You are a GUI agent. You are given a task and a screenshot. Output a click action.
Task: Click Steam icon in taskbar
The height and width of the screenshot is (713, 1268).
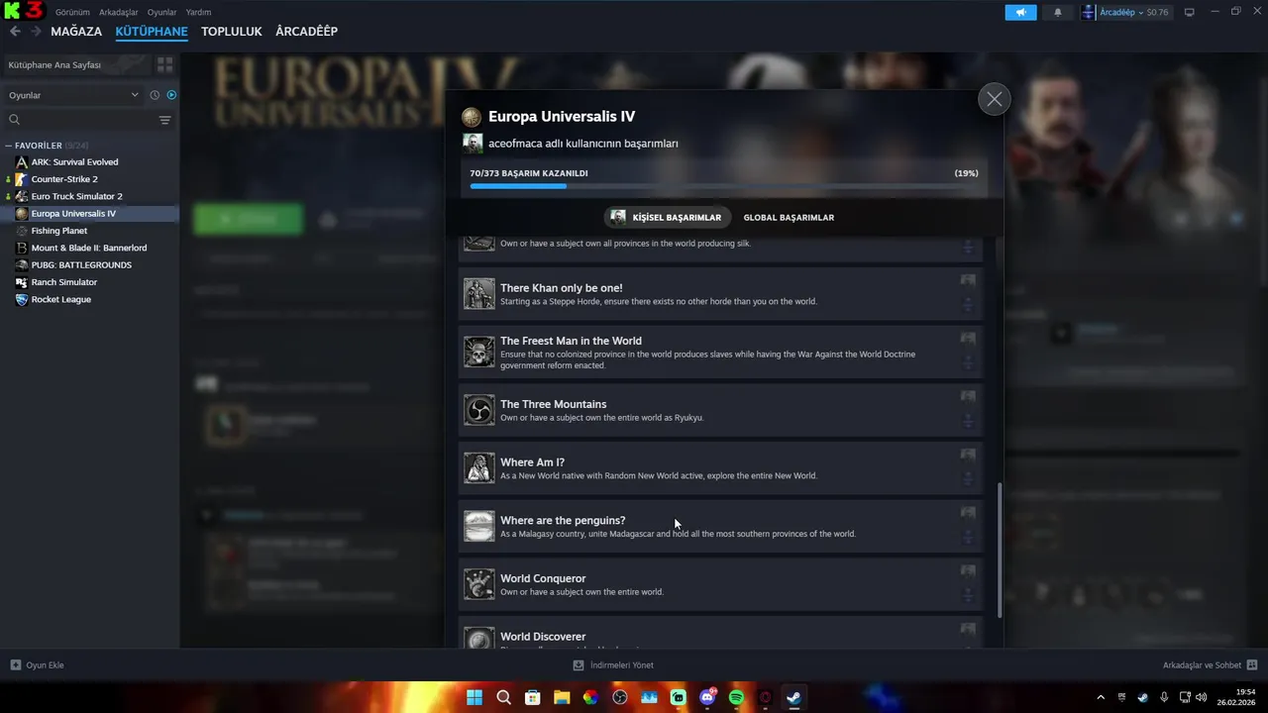(x=793, y=697)
